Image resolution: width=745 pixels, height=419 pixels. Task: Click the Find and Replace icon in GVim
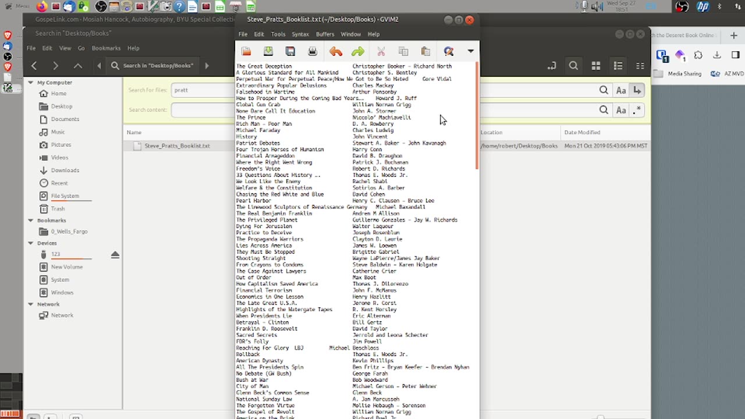(x=448, y=52)
